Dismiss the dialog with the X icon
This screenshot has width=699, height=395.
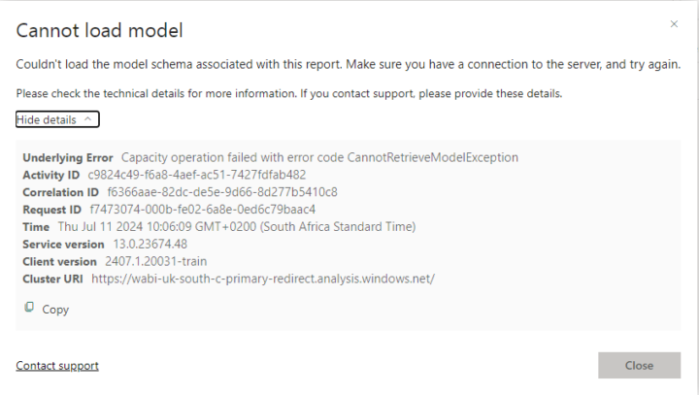[x=674, y=23]
